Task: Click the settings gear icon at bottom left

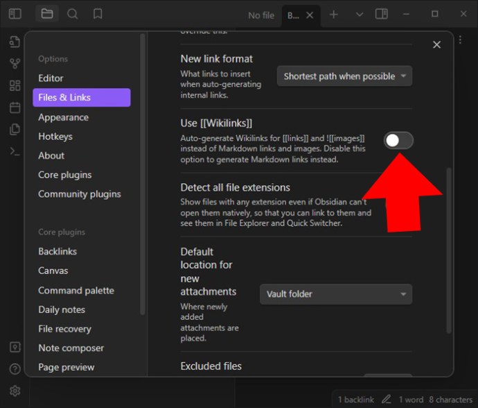Action: tap(15, 391)
